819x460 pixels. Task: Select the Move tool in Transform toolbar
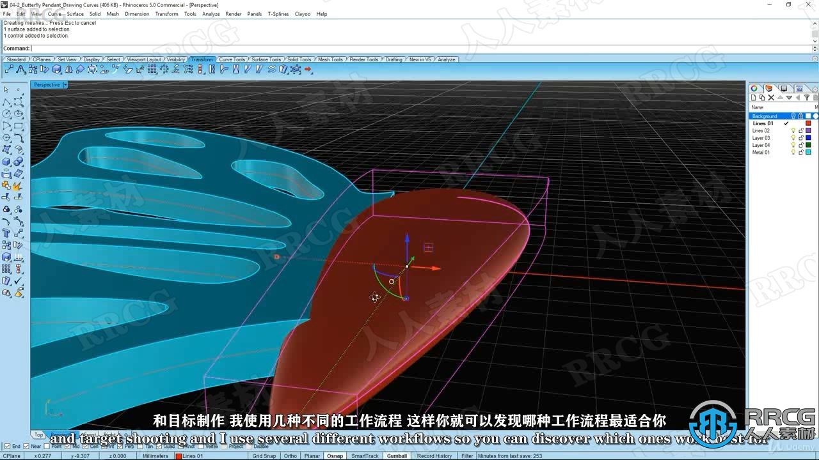pyautogui.click(x=10, y=69)
